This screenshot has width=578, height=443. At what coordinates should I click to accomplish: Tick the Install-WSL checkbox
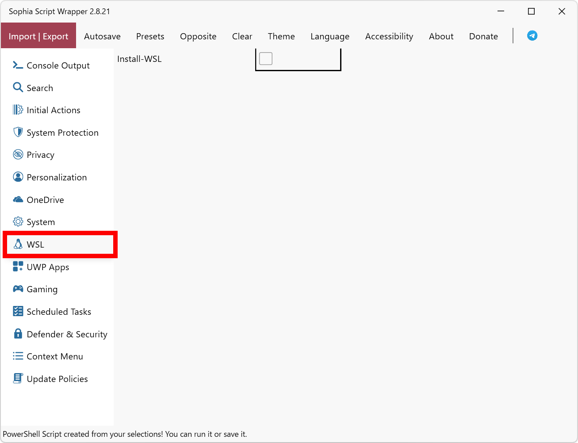click(266, 58)
